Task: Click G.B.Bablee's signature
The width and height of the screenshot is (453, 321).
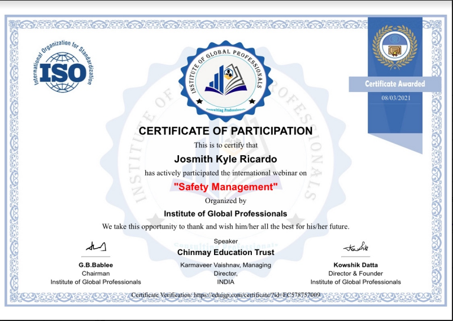Action: [96, 246]
